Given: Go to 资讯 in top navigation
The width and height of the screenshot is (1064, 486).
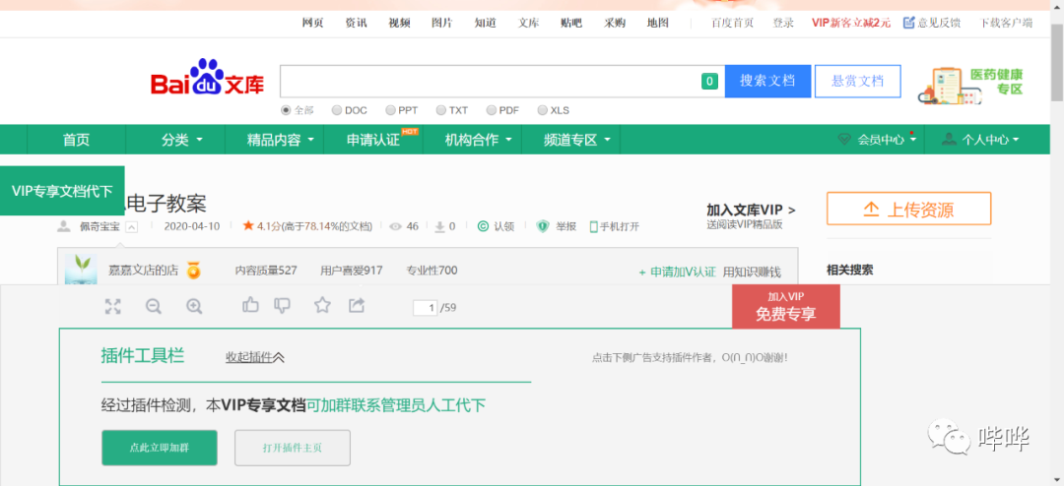Looking at the screenshot, I should 356,23.
